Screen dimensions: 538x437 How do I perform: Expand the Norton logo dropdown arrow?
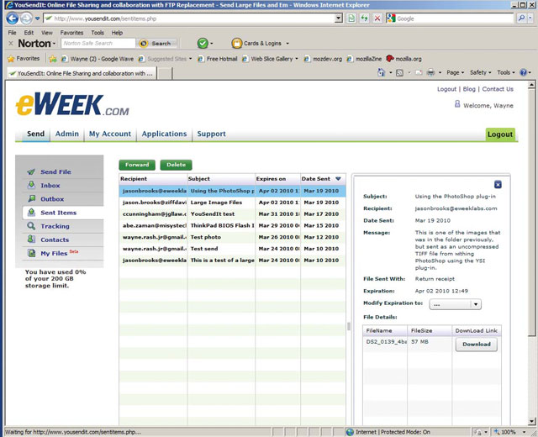click(54, 44)
